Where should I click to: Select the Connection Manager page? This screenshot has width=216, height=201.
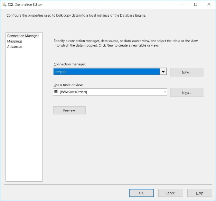pyautogui.click(x=23, y=36)
